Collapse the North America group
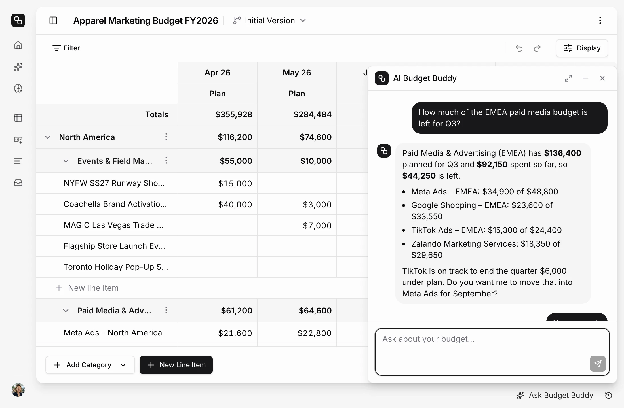 pyautogui.click(x=48, y=137)
